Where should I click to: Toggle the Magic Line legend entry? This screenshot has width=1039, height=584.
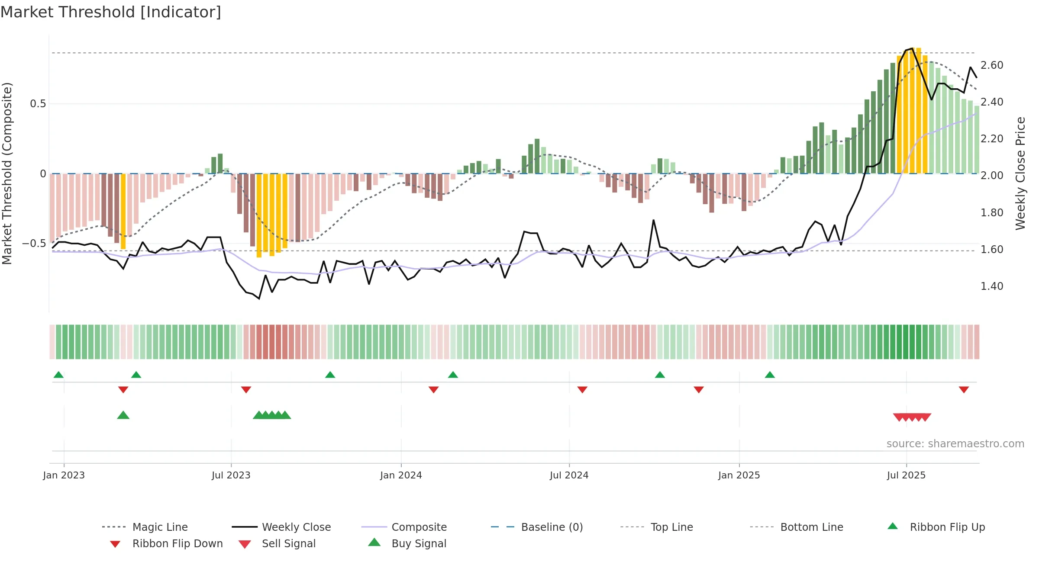coord(145,527)
